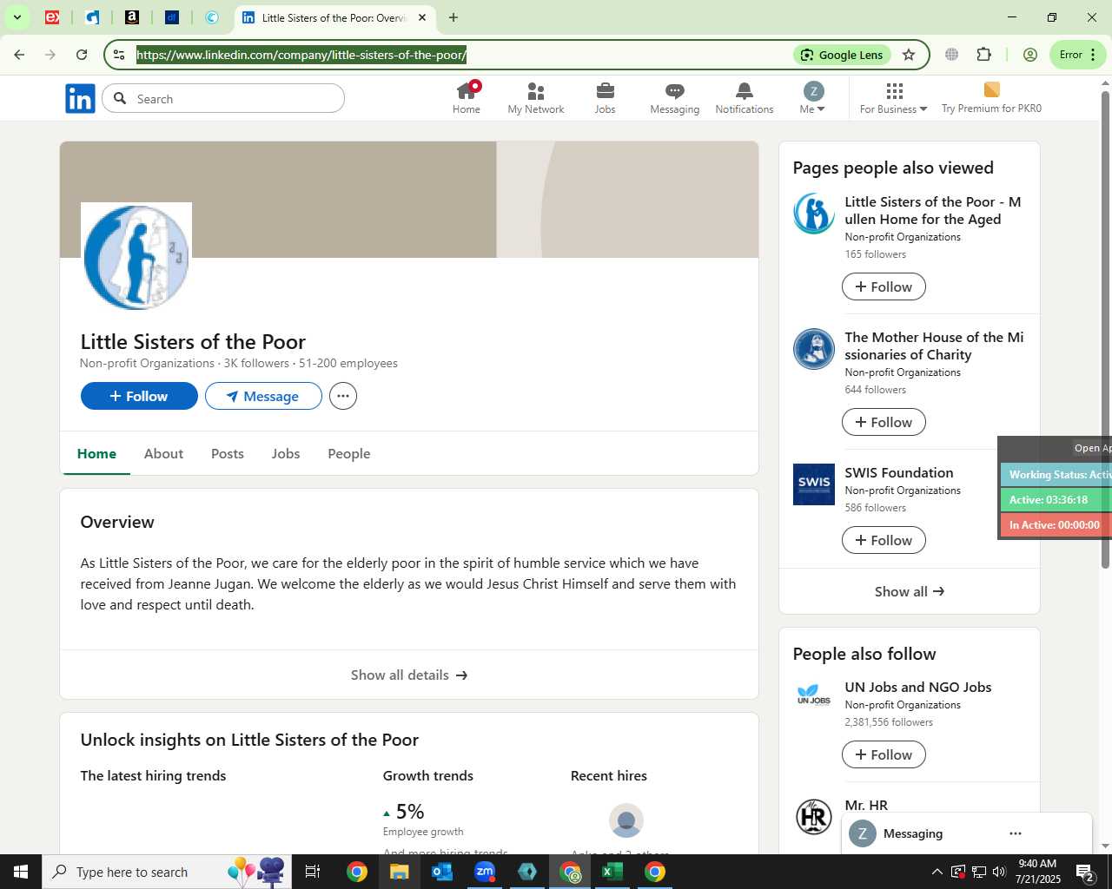
Task: Open the volume control in tray
Action: pyautogui.click(x=999, y=872)
